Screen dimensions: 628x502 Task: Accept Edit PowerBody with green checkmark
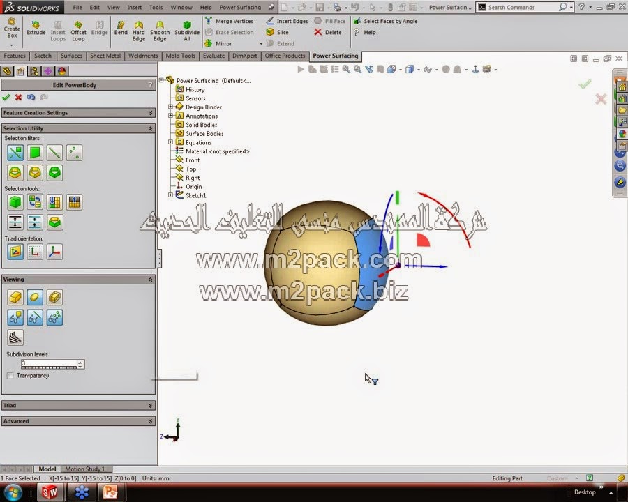[6, 98]
